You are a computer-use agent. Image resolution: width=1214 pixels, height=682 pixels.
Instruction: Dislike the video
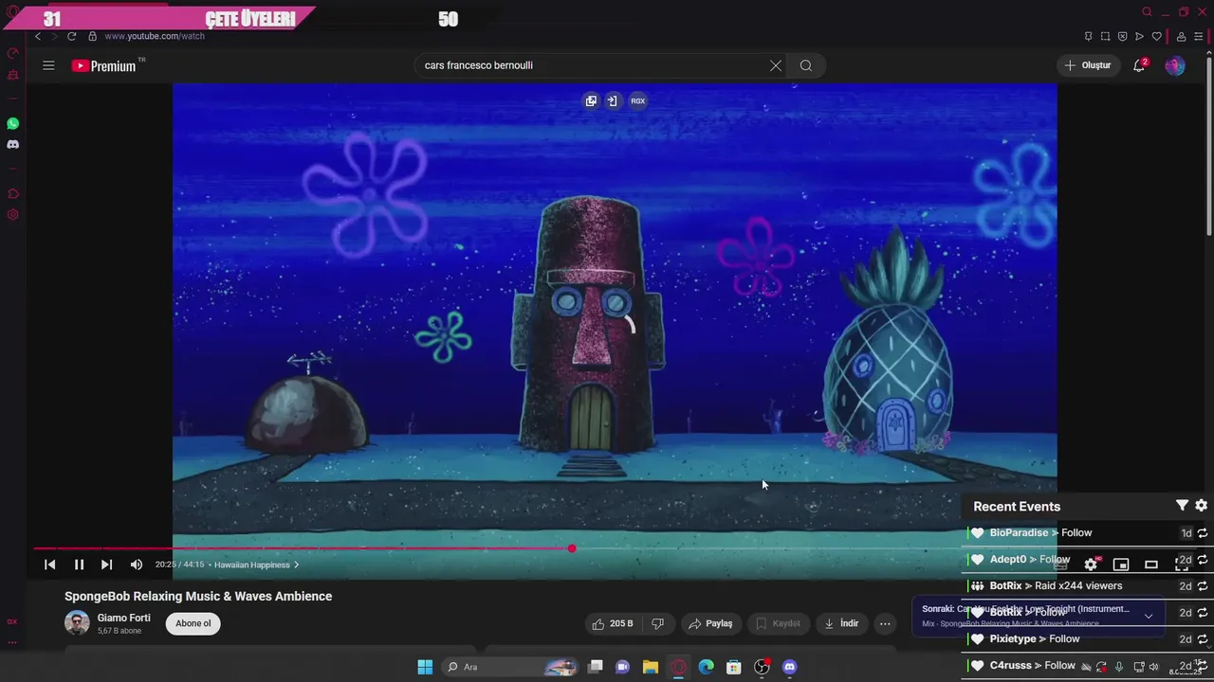pyautogui.click(x=657, y=623)
